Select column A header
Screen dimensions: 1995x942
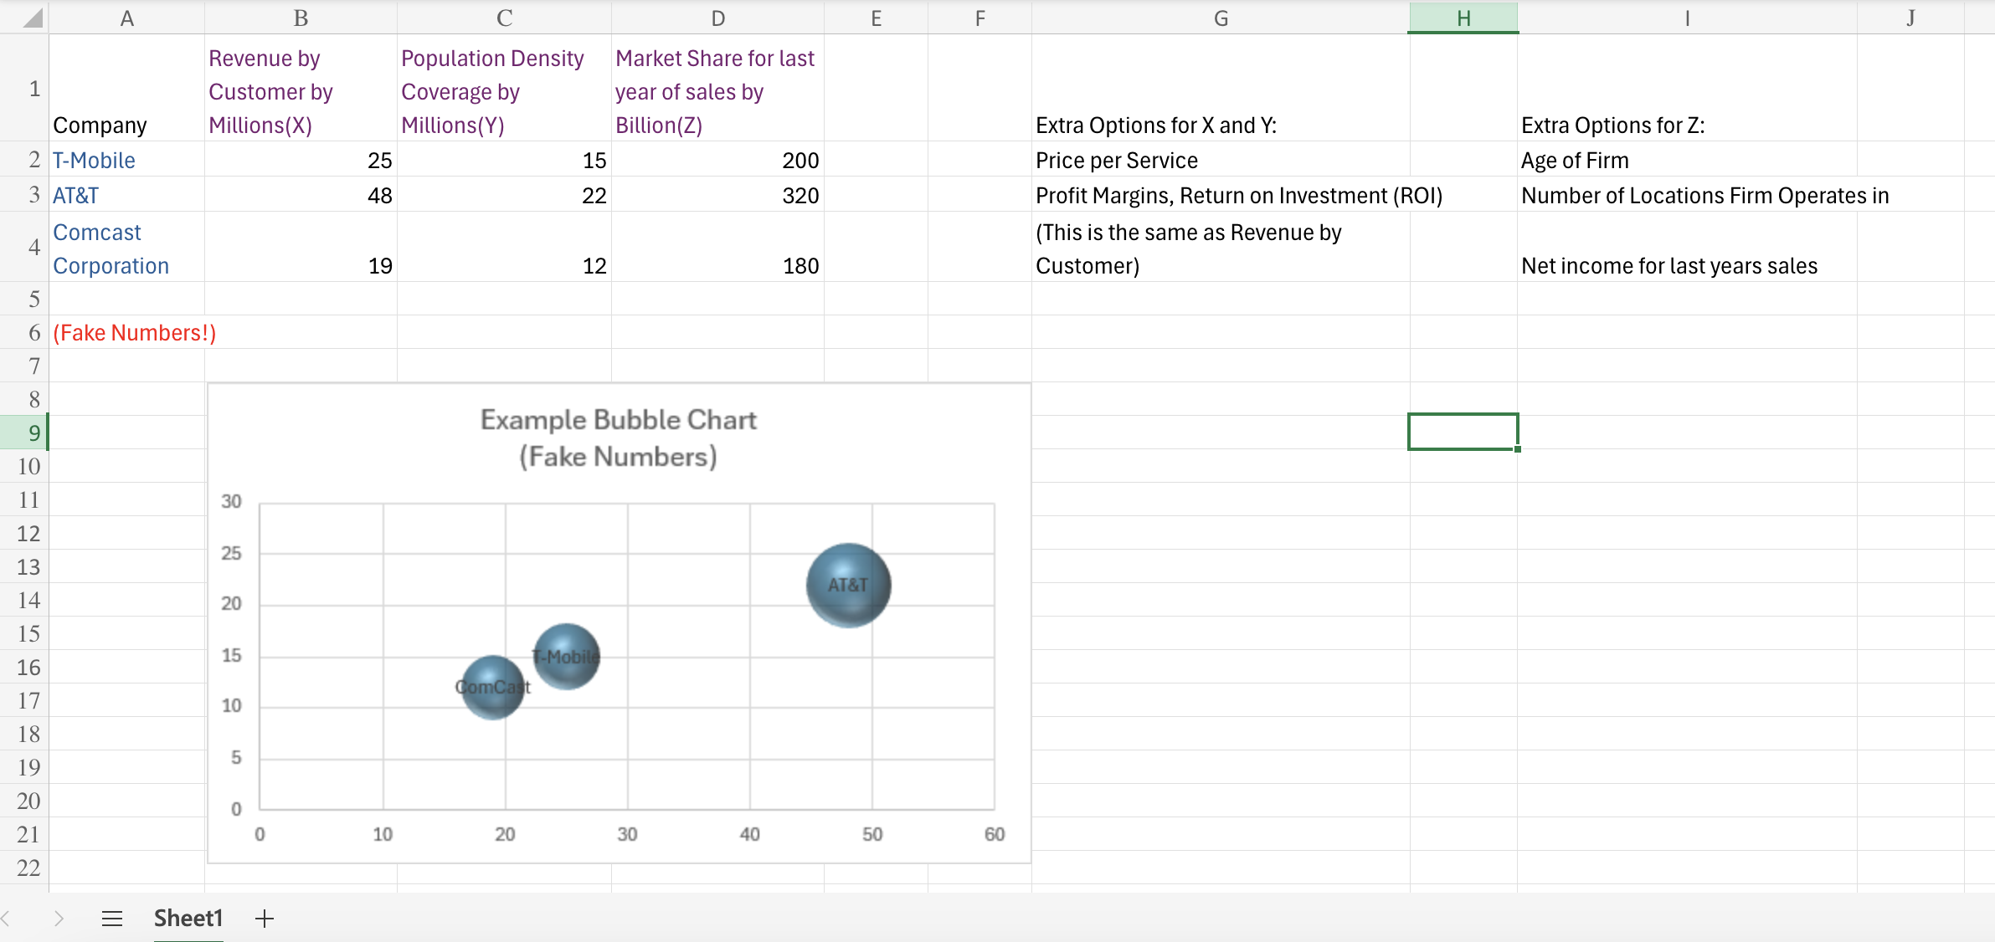[x=127, y=18]
